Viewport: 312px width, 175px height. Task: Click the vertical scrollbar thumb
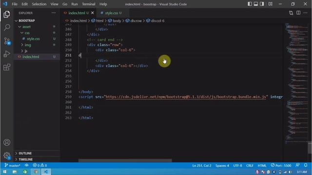pos(310,148)
